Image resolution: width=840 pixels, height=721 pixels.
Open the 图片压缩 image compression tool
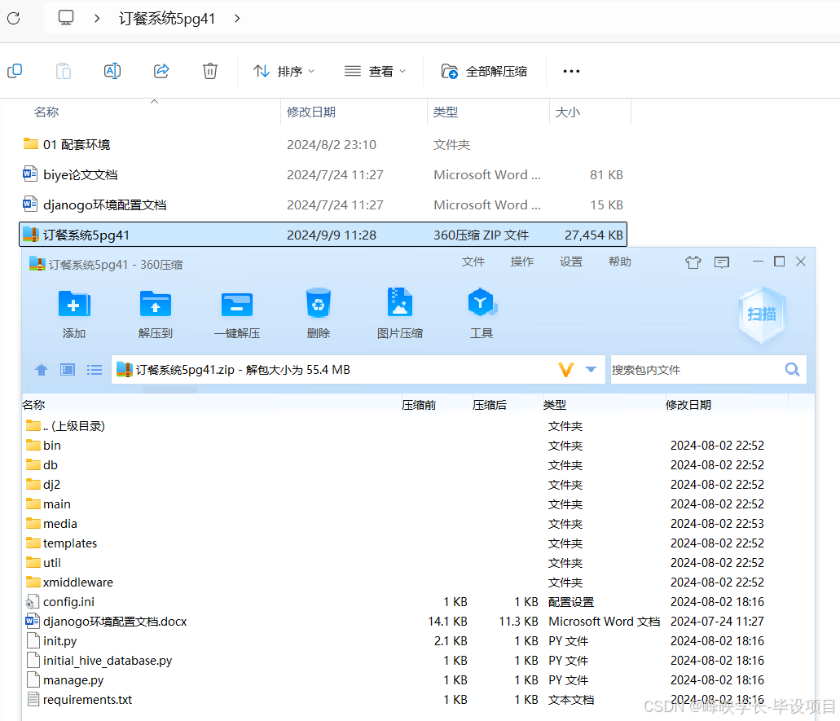pos(399,314)
